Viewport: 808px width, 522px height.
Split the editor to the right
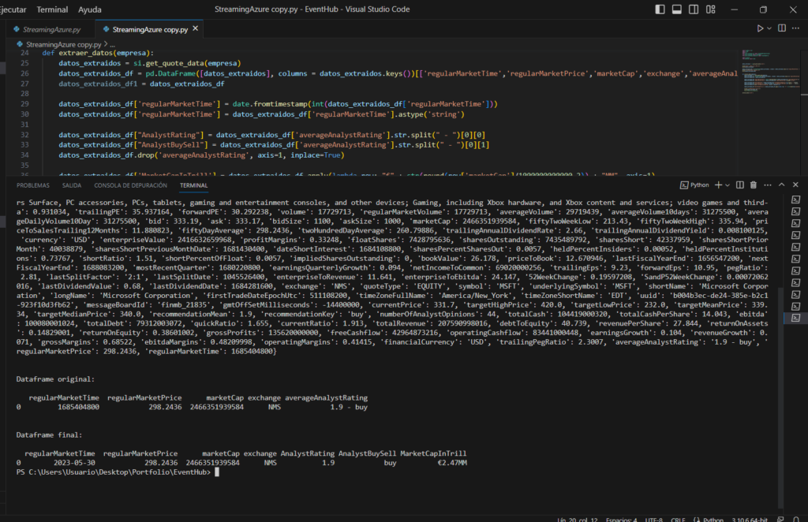click(784, 29)
